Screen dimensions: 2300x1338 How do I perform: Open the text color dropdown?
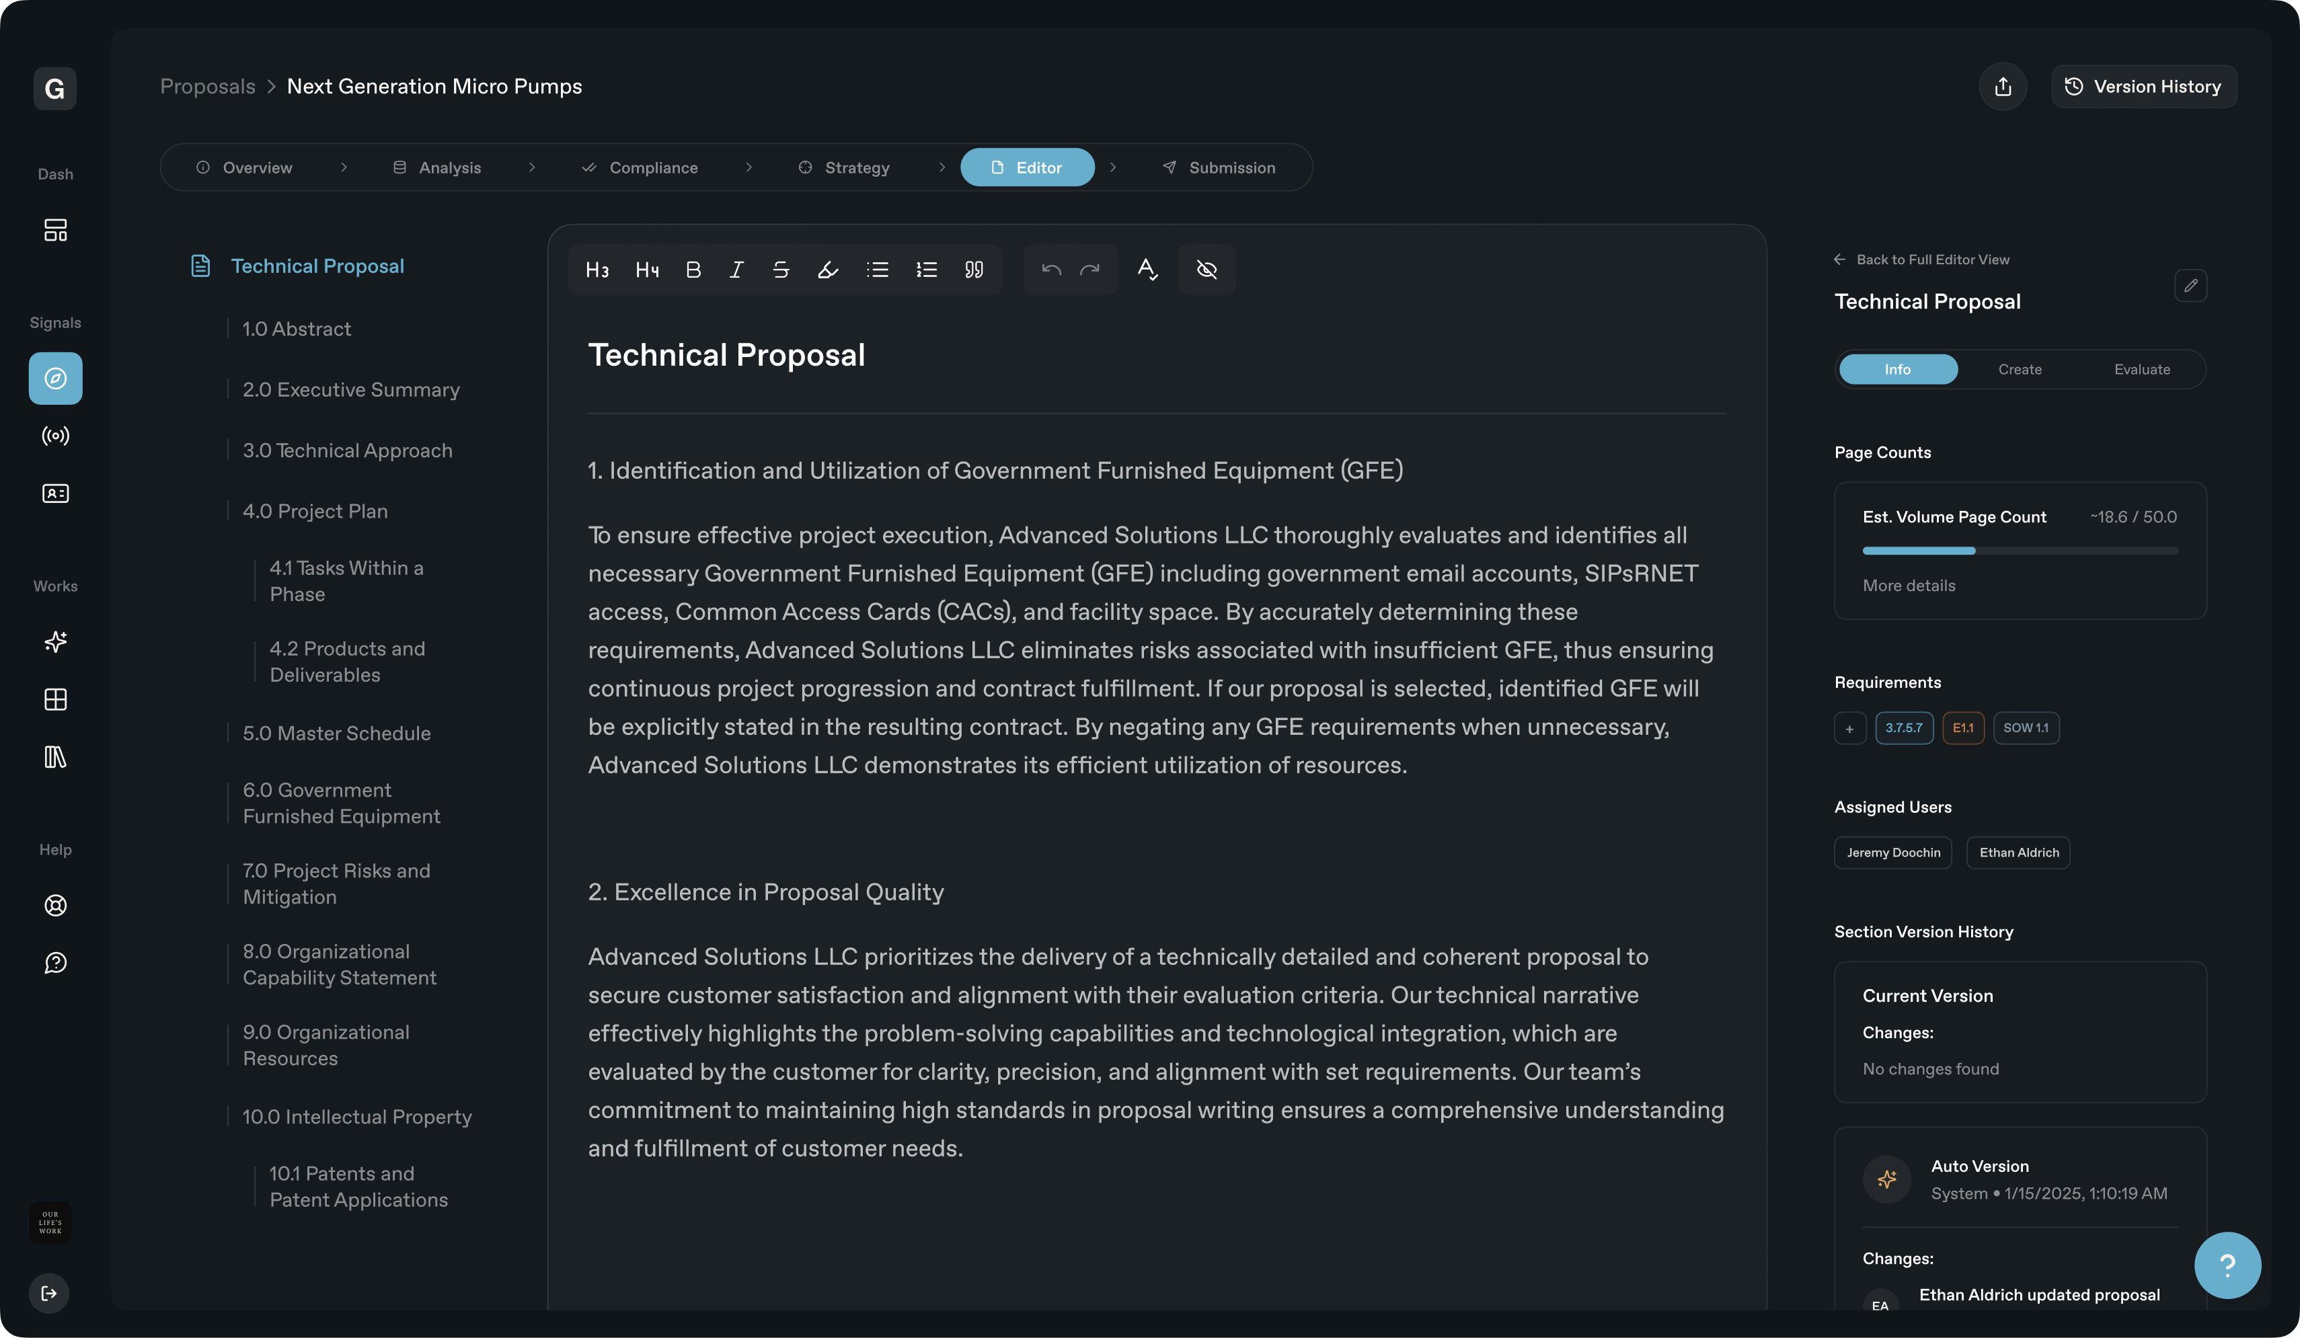tap(1147, 269)
